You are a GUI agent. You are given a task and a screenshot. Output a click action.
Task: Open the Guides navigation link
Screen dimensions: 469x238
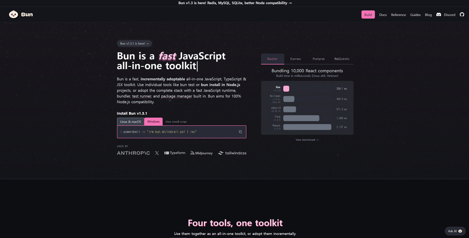[415, 15]
